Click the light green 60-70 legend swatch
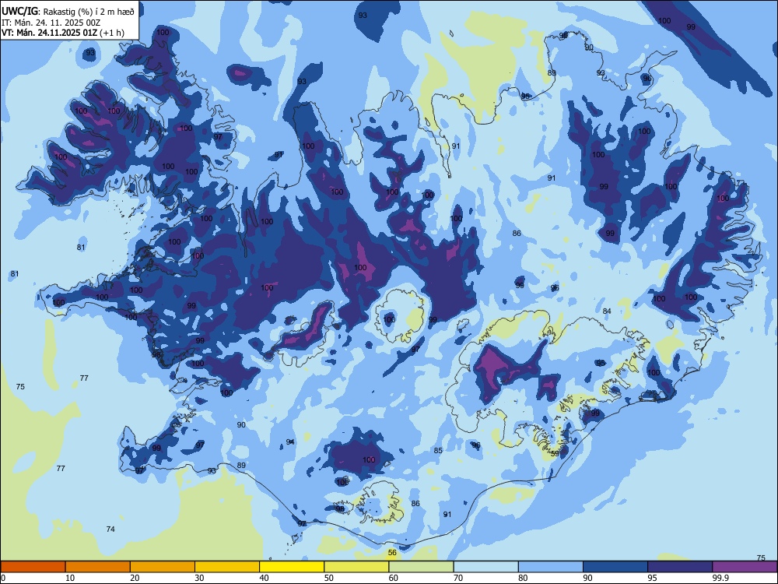The image size is (778, 584). coord(421,567)
